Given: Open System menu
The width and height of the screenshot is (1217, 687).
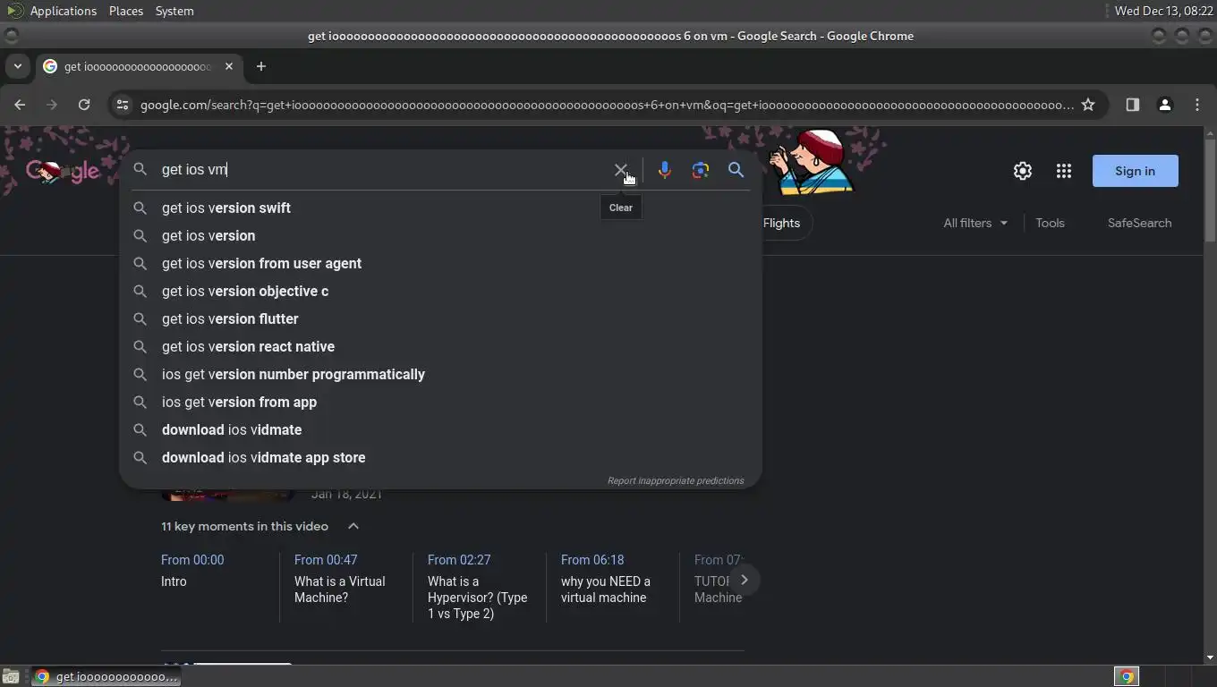Looking at the screenshot, I should [x=174, y=11].
